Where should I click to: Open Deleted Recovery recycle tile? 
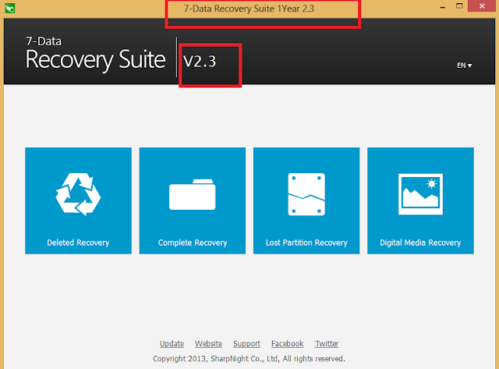point(78,200)
